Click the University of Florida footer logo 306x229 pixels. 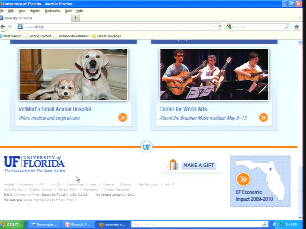(x=34, y=164)
